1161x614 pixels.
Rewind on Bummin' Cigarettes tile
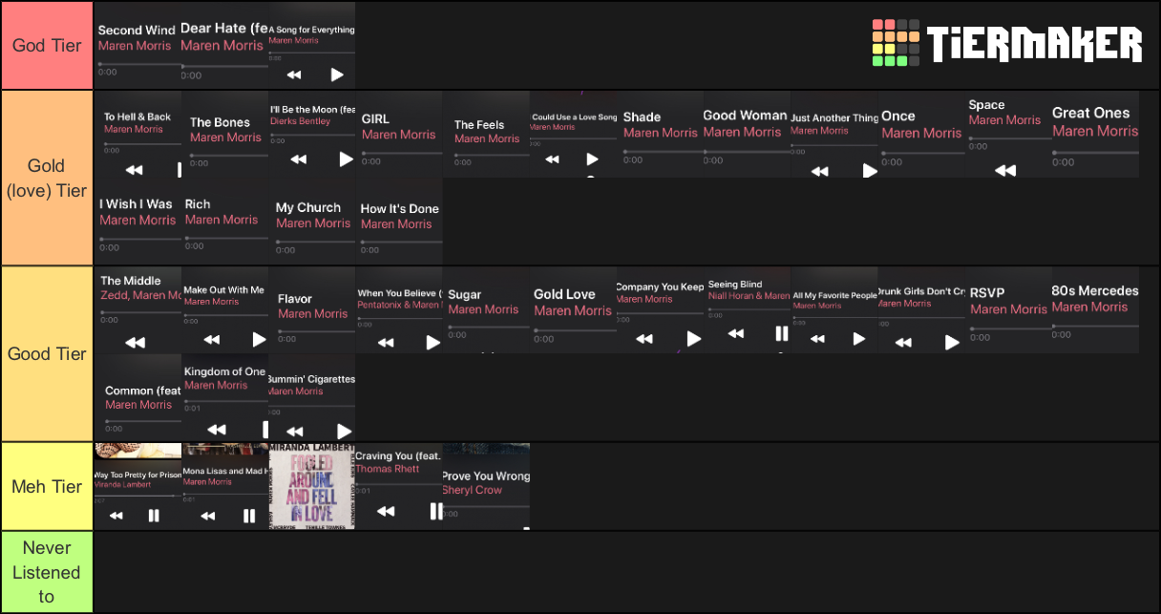(x=295, y=432)
